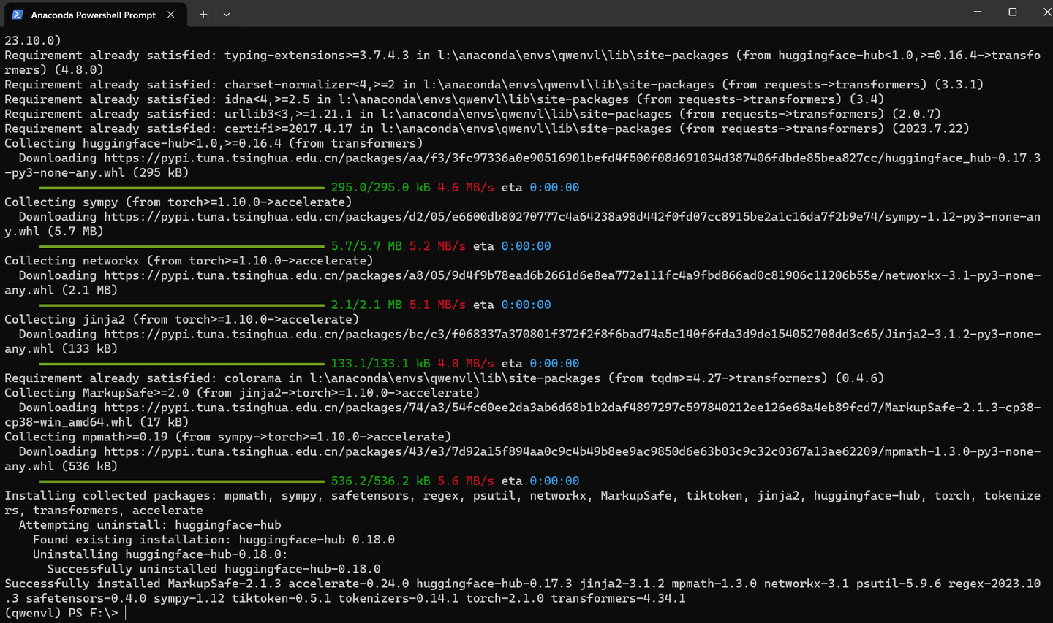
Task: Click 'Collecting mpmath>=0.19' text
Action: click(x=86, y=437)
